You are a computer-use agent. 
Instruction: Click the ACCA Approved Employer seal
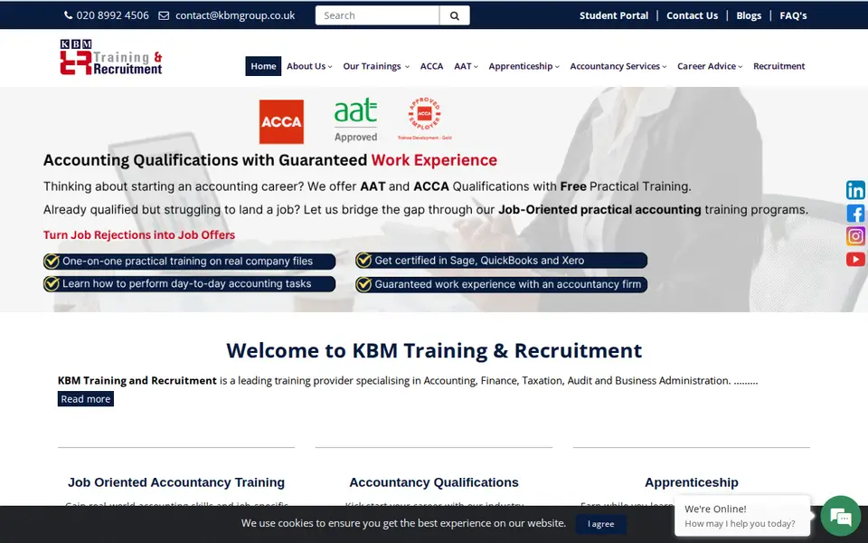[x=425, y=119]
